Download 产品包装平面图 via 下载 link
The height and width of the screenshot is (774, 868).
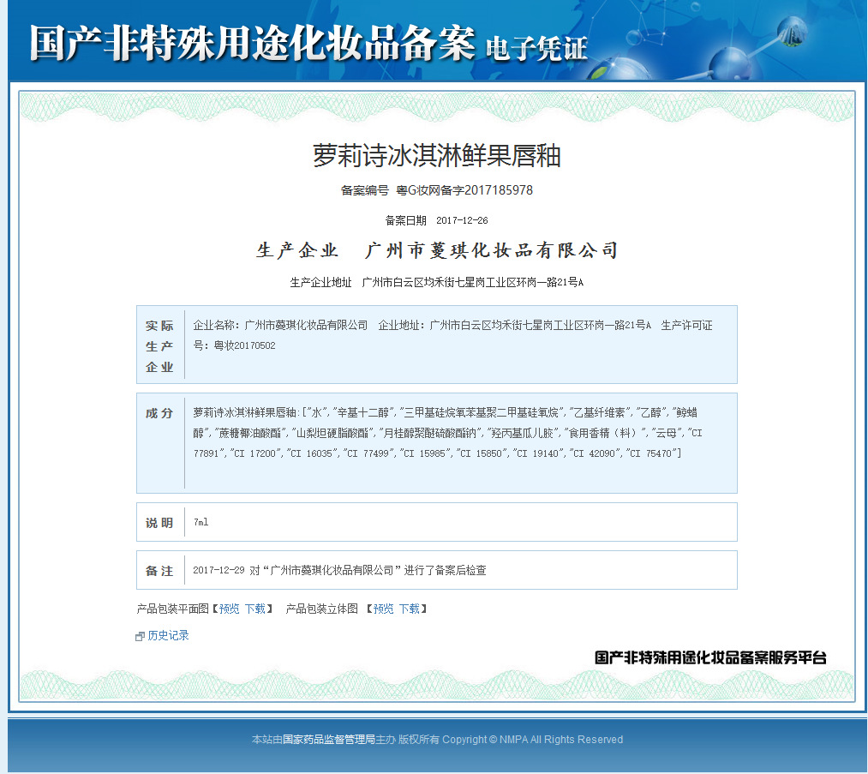(x=255, y=609)
